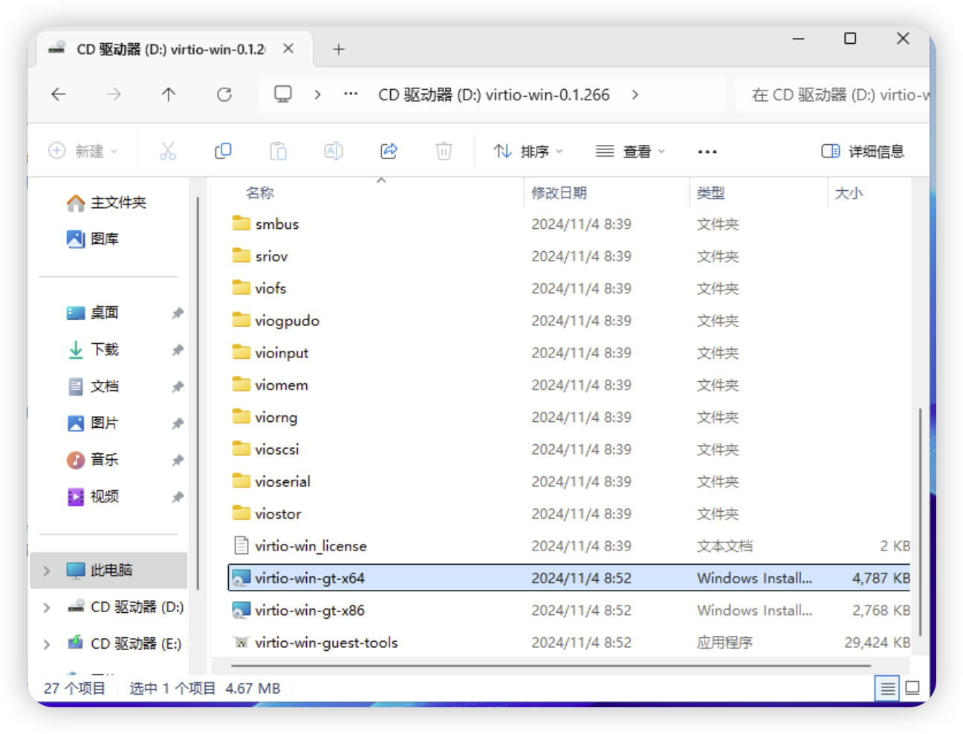963x734 pixels.
Task: Sort by 大小 column header
Action: [849, 193]
